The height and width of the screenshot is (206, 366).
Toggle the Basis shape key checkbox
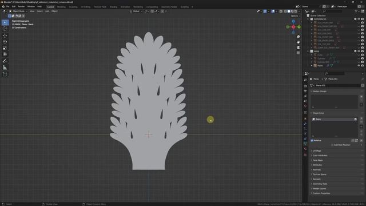pyautogui.click(x=355, y=120)
